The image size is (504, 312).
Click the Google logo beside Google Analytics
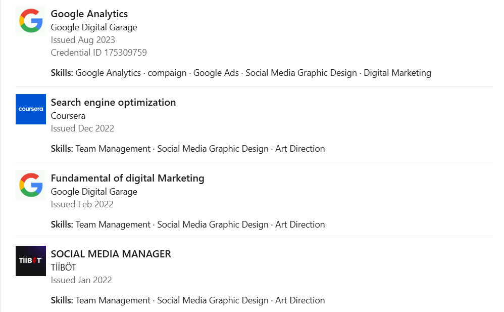pos(31,21)
